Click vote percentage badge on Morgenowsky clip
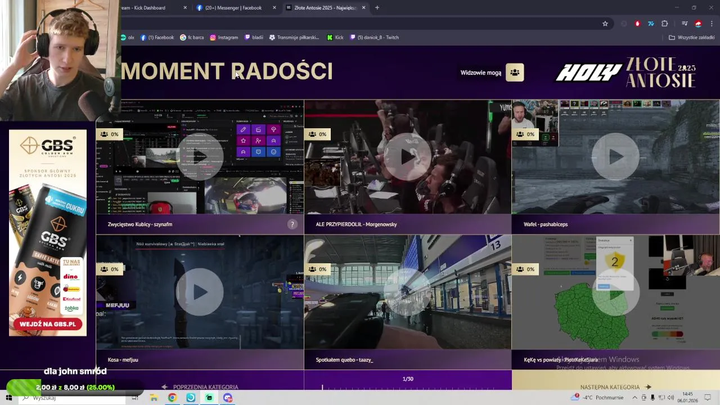 pyautogui.click(x=317, y=134)
